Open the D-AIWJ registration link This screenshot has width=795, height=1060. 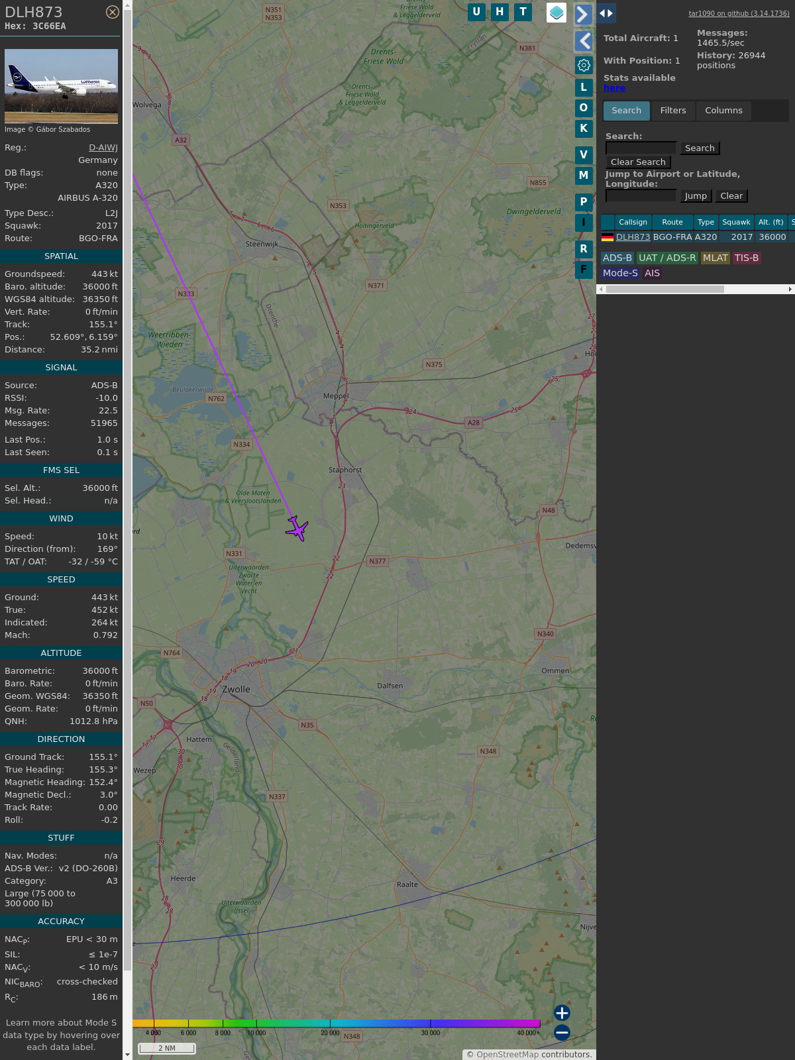103,148
